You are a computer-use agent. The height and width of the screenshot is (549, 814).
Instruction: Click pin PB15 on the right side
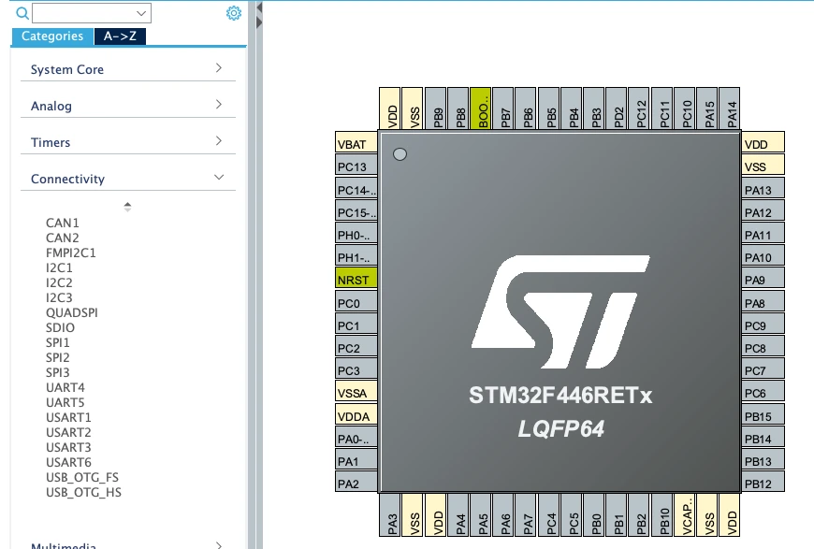[x=763, y=416]
